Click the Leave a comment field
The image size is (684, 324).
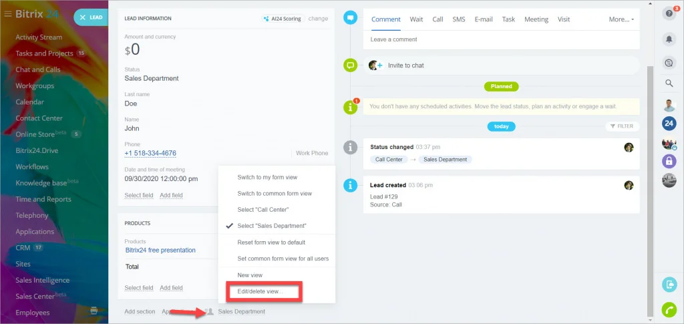coord(501,39)
